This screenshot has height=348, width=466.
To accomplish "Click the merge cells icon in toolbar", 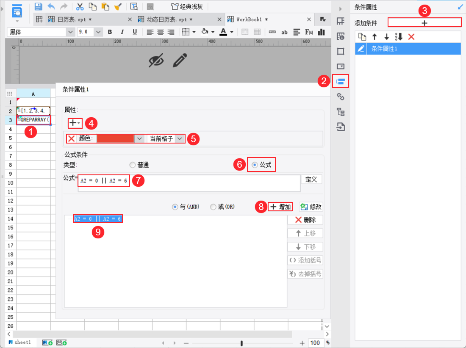I will point(245,32).
